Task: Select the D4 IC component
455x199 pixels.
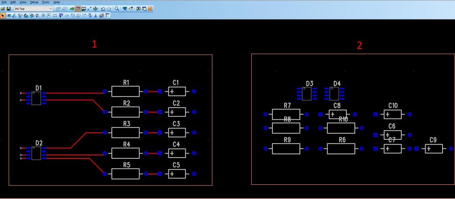Action: coord(334,94)
